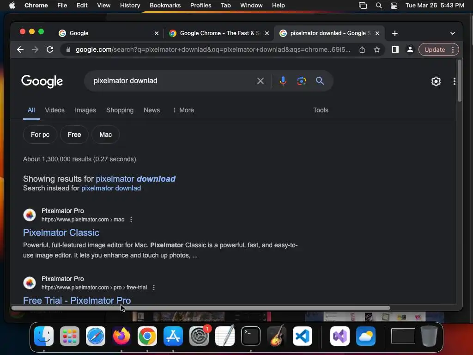Viewport: 473px width, 355px height.
Task: Toggle the Chrome side panel
Action: tap(395, 49)
